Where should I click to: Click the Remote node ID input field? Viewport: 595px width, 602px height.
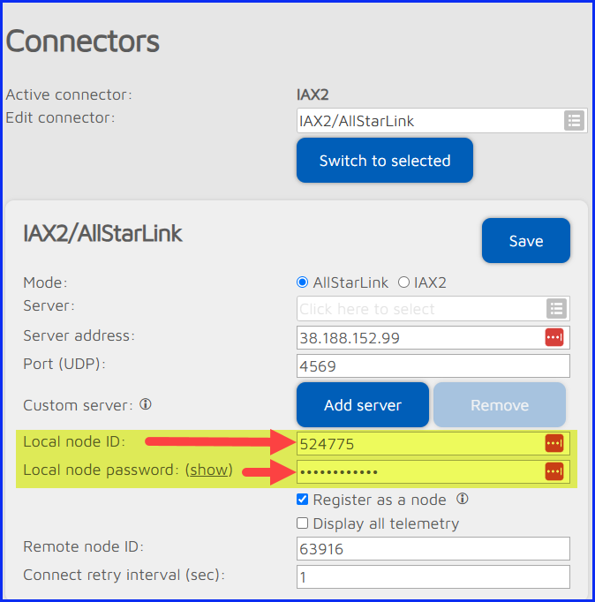pos(433,548)
